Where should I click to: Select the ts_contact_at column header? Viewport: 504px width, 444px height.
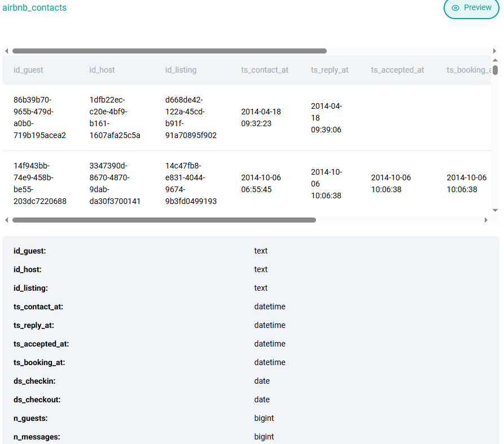click(x=265, y=70)
